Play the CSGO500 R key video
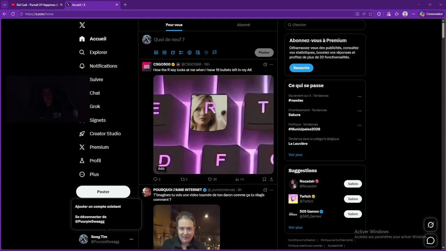 [x=213, y=124]
